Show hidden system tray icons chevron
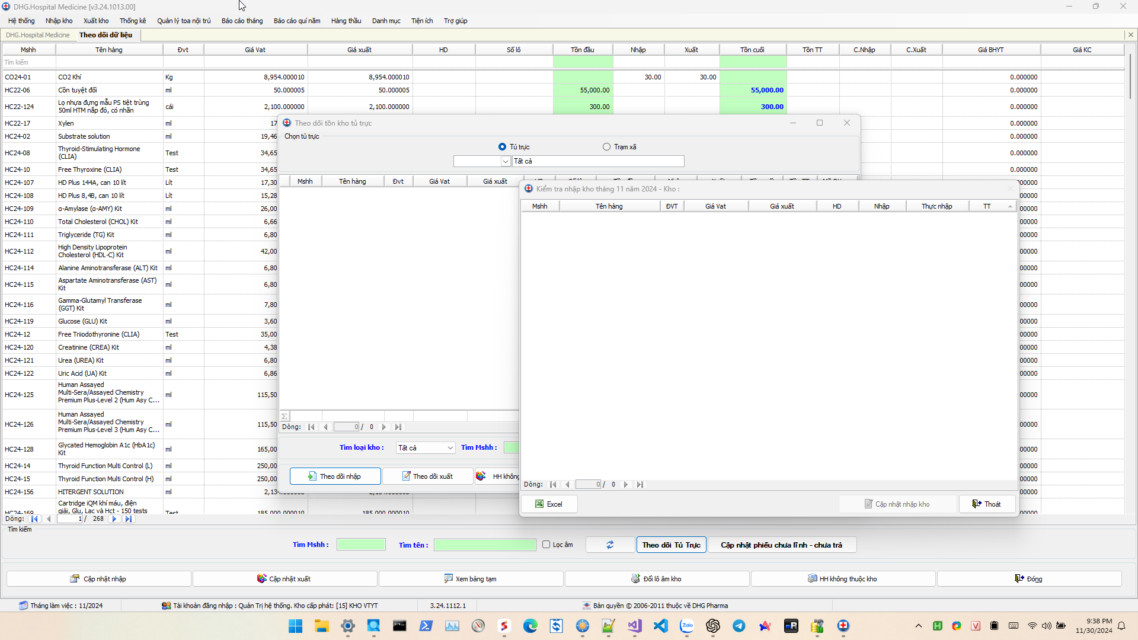 click(918, 626)
